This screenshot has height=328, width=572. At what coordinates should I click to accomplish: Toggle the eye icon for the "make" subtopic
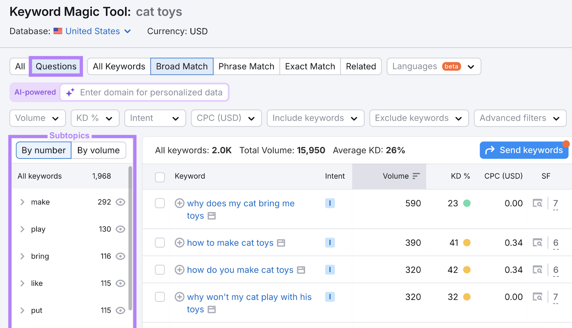120,202
